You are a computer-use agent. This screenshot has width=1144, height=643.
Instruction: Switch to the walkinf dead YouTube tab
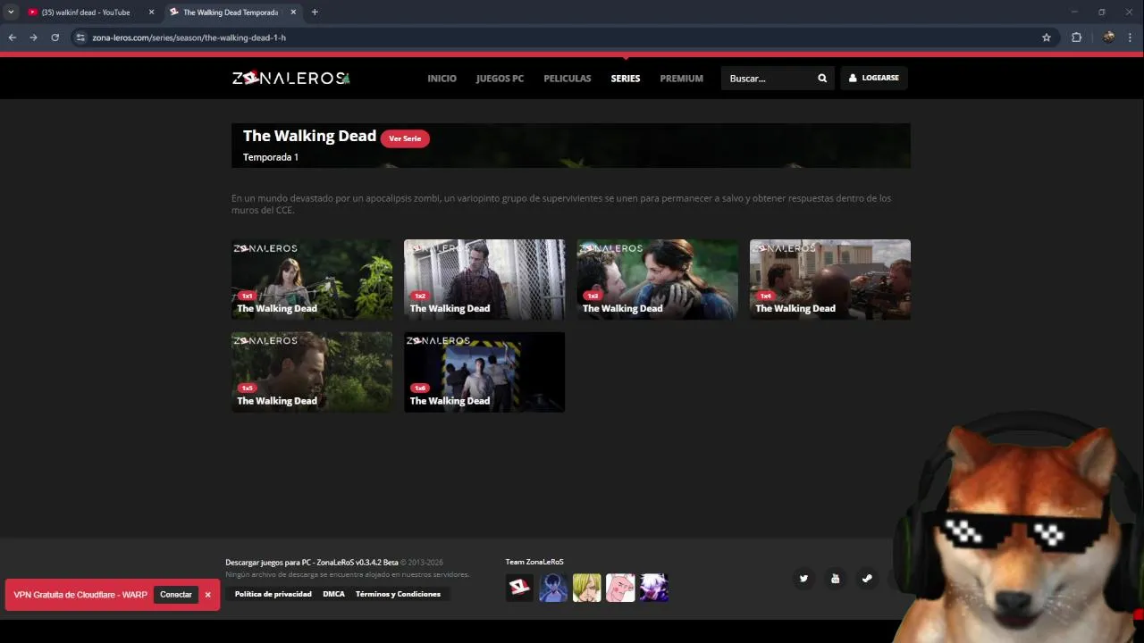(85, 13)
